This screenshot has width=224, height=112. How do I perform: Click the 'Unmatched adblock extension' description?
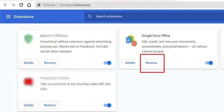(x=76, y=47)
